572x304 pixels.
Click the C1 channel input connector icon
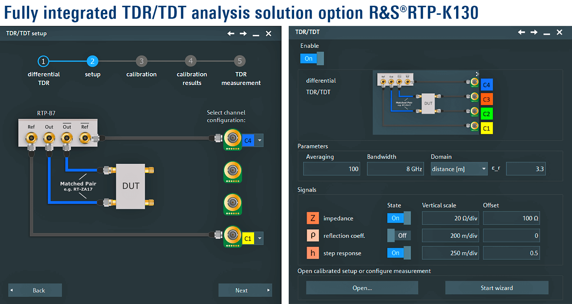point(233,237)
